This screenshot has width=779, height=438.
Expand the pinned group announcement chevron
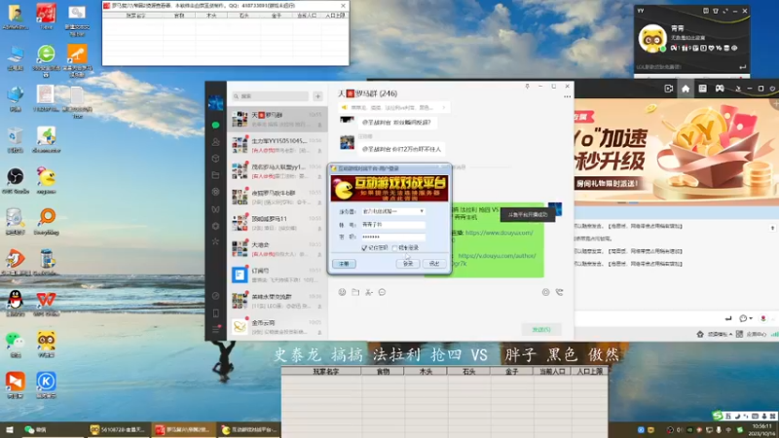(443, 107)
